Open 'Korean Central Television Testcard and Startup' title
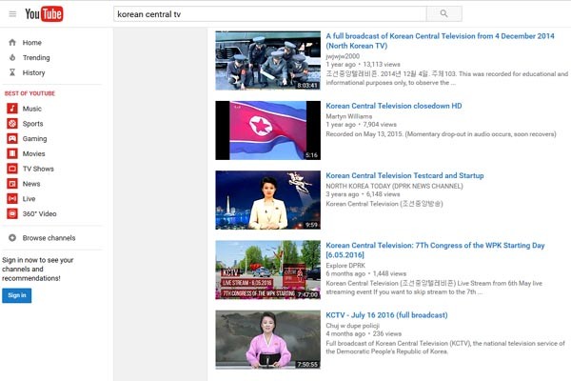The height and width of the screenshot is (381, 571). [x=404, y=175]
